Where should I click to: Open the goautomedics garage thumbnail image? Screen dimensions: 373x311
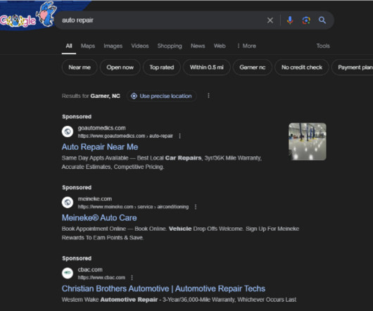pos(308,141)
